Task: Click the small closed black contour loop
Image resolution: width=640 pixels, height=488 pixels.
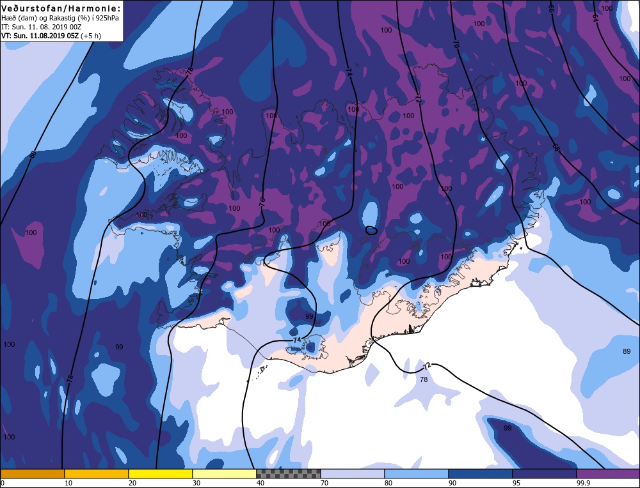Action: pyautogui.click(x=371, y=231)
